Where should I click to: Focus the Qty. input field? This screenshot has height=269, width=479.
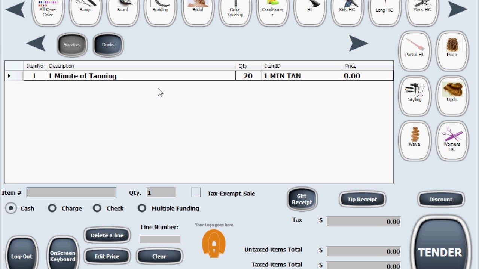[161, 192]
